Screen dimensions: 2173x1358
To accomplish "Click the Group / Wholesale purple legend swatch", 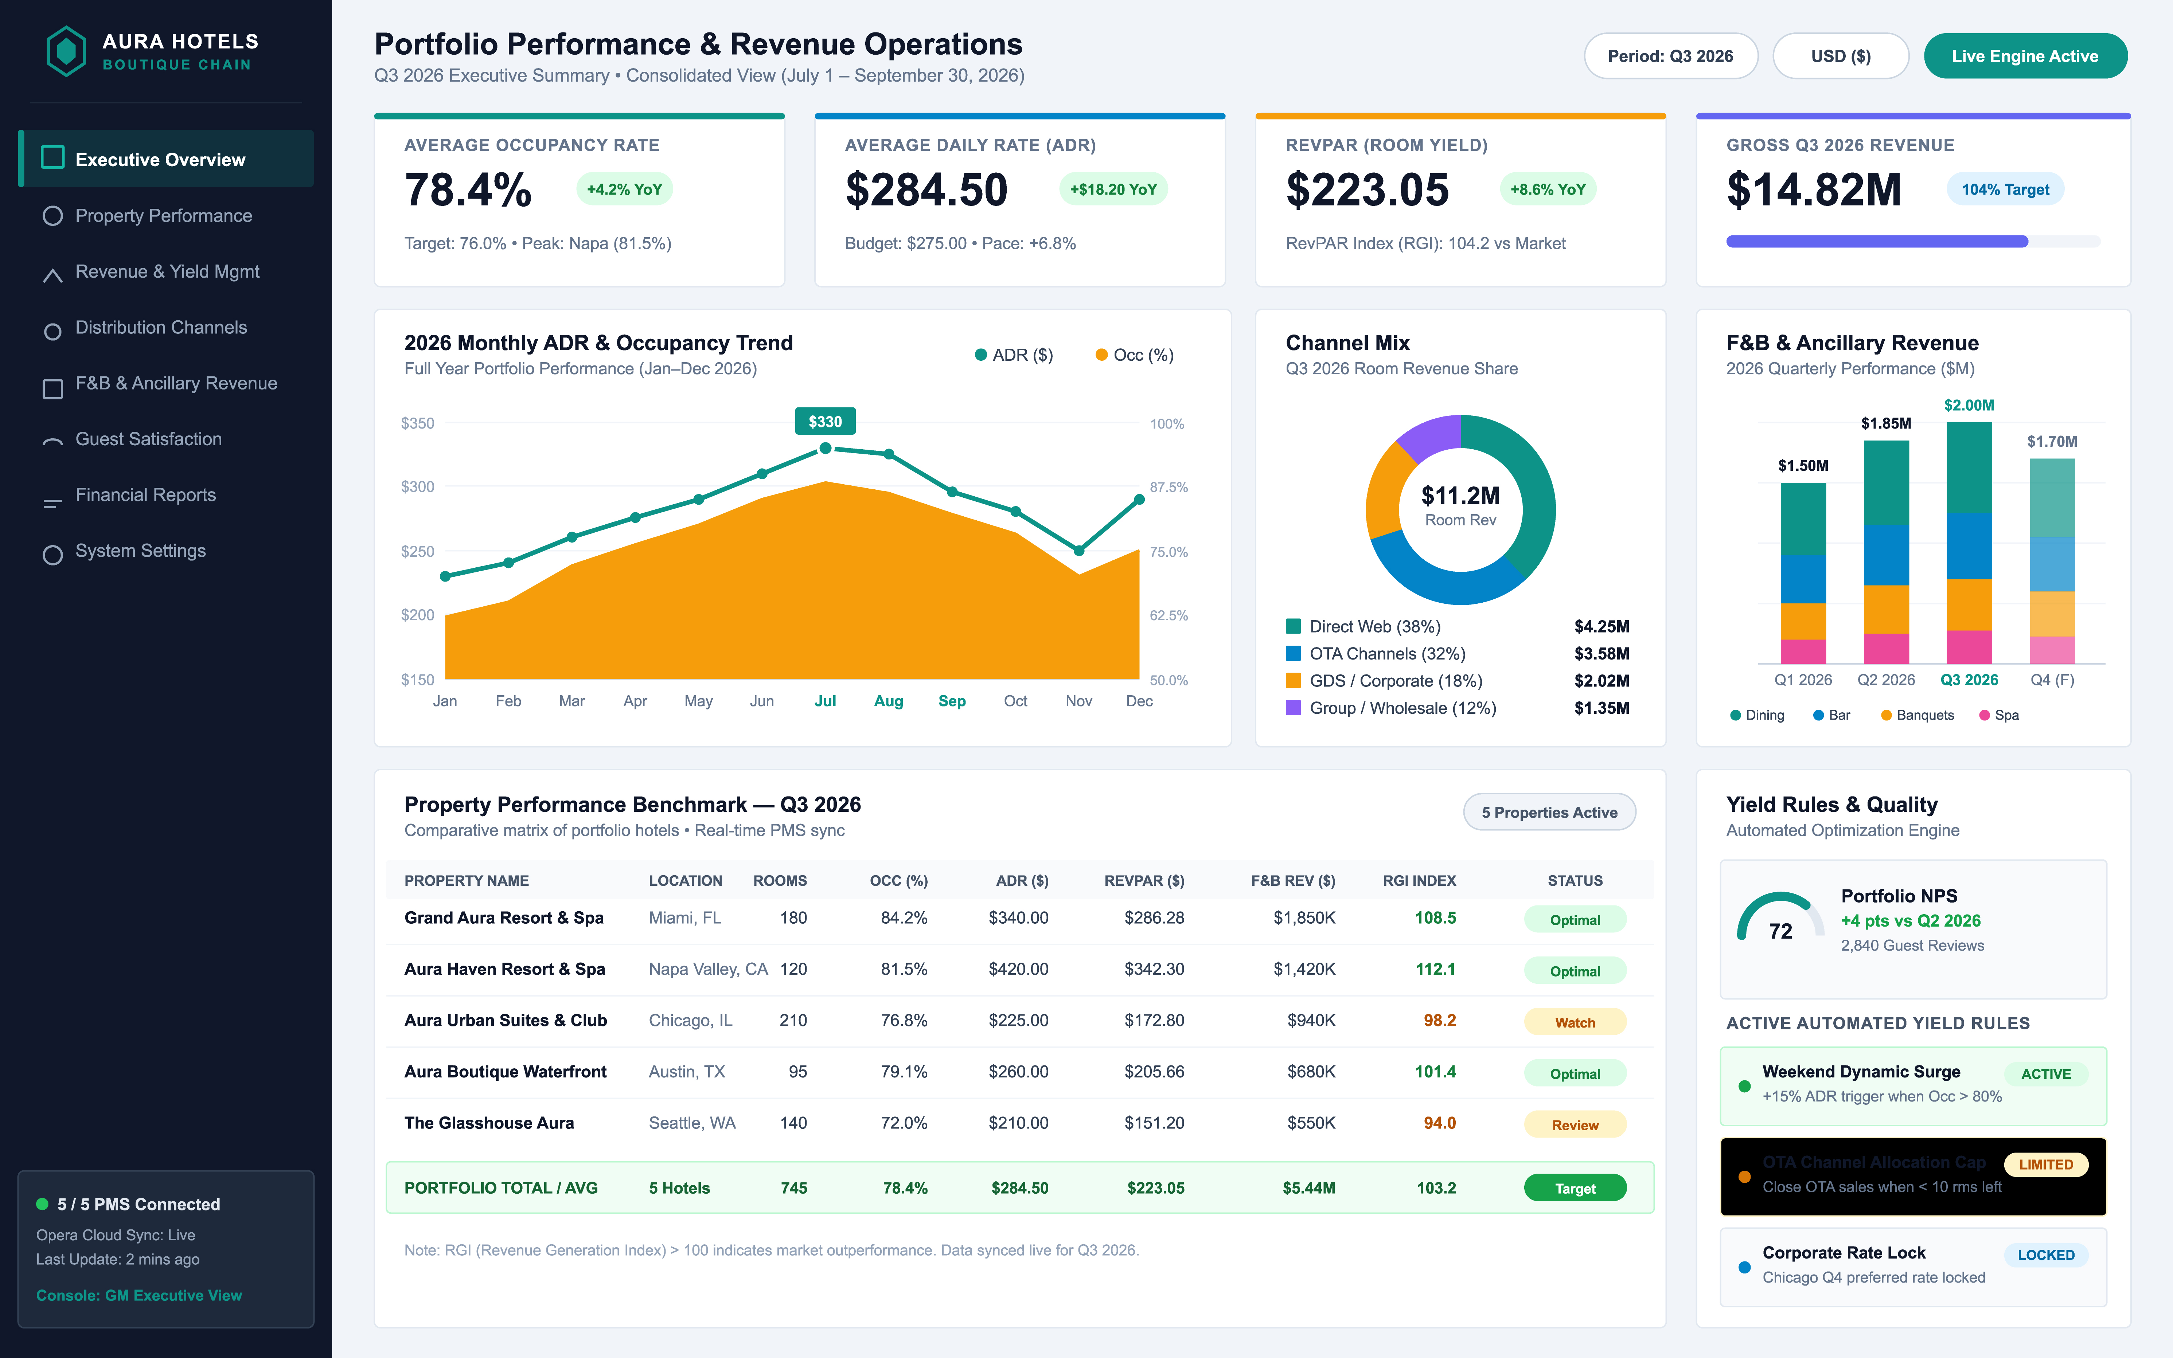I will [x=1294, y=708].
